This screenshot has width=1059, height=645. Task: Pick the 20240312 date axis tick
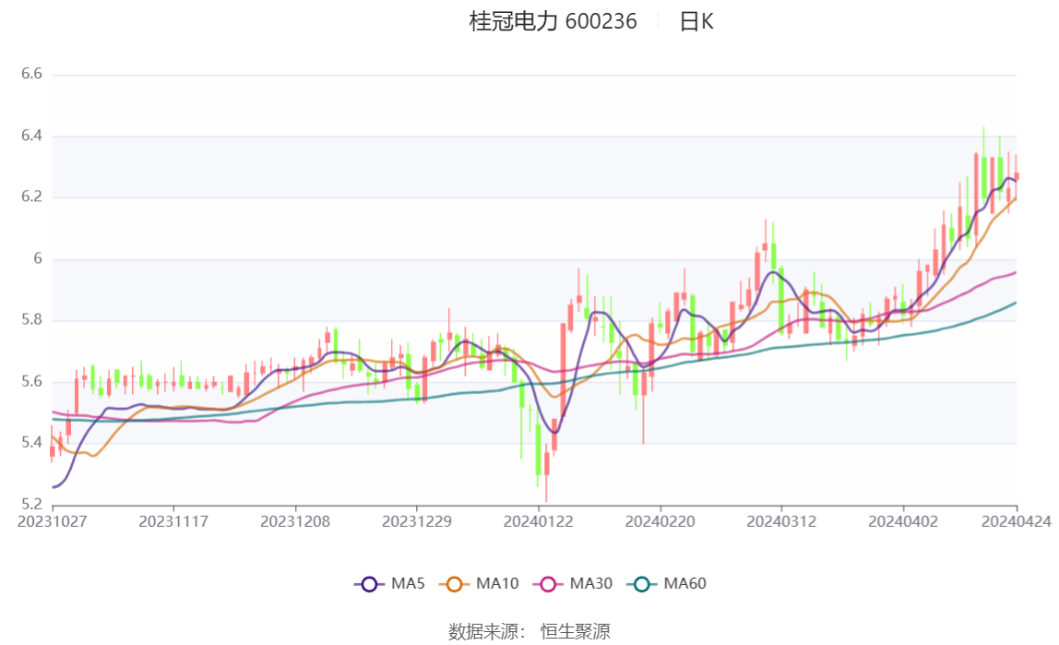[x=782, y=521]
